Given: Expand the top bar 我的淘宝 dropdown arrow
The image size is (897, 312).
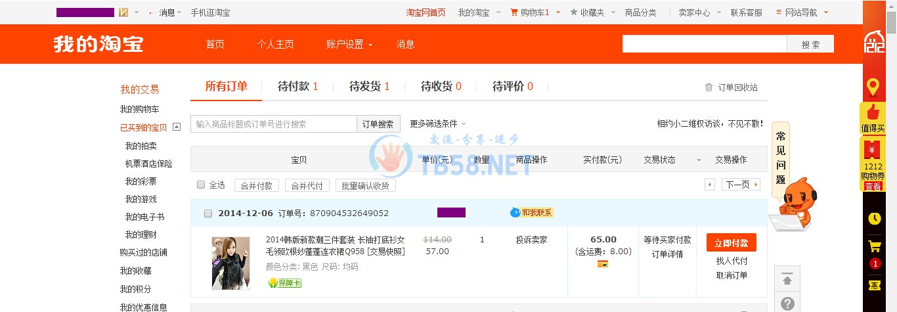Looking at the screenshot, I should (498, 12).
